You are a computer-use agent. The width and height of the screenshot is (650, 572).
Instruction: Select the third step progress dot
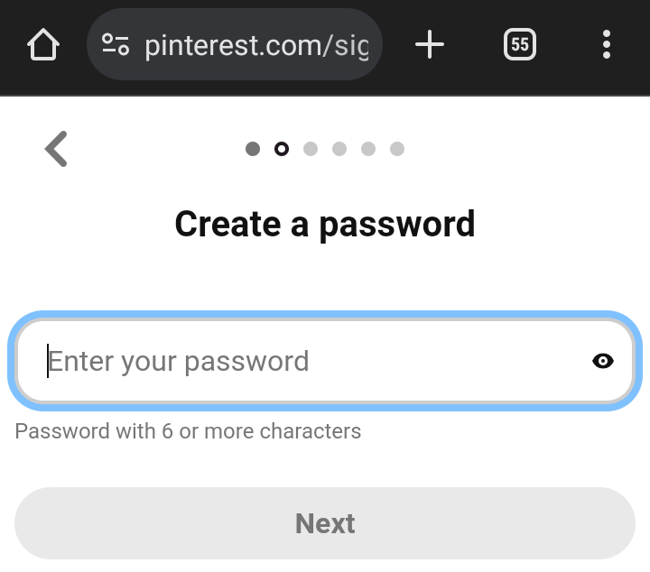[x=311, y=149]
